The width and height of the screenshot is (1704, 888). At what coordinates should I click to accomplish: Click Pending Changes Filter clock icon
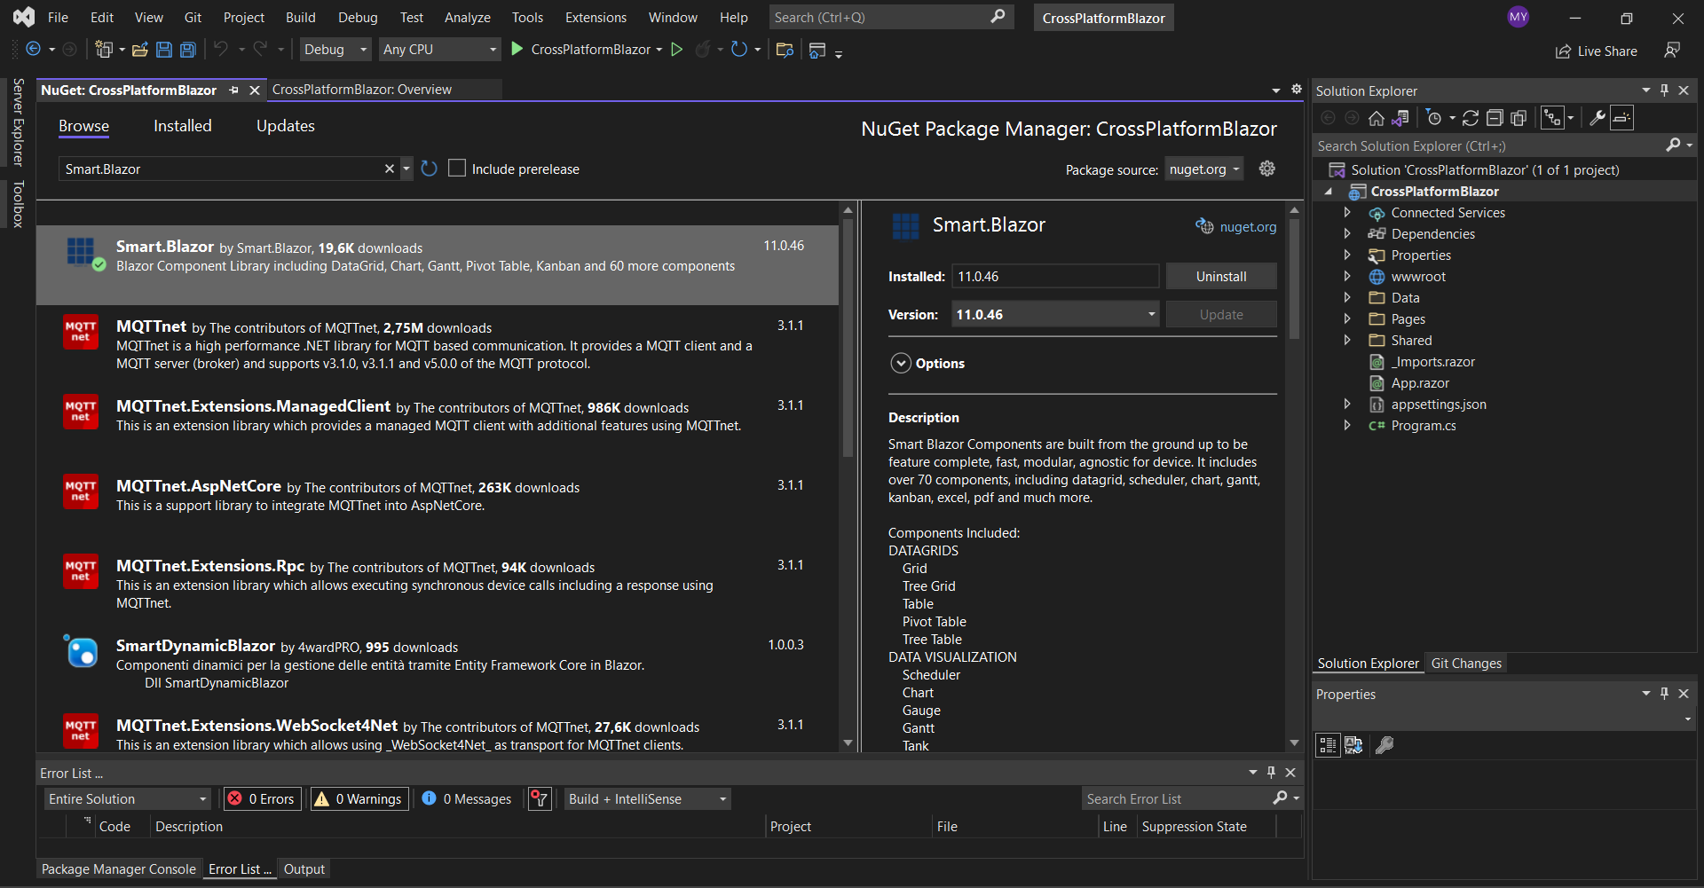pos(1434,118)
